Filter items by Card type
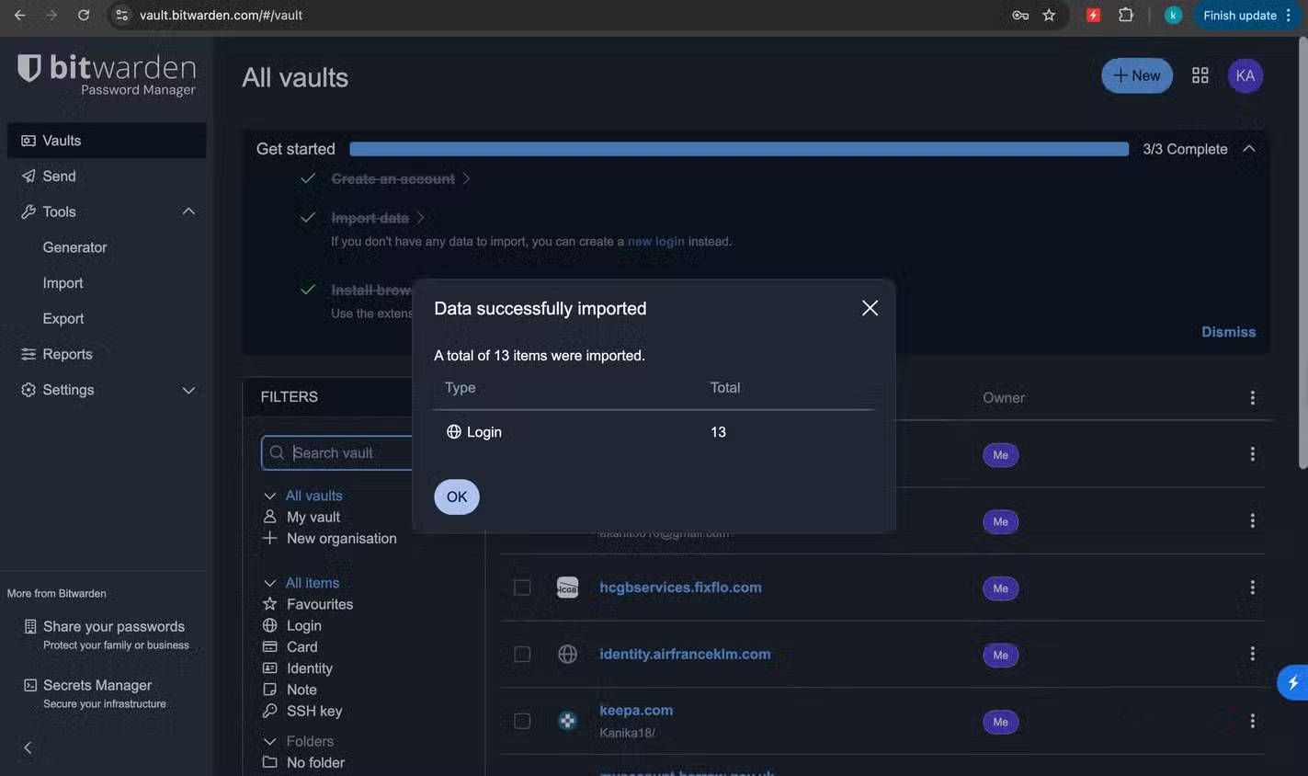This screenshot has width=1308, height=776. (301, 646)
